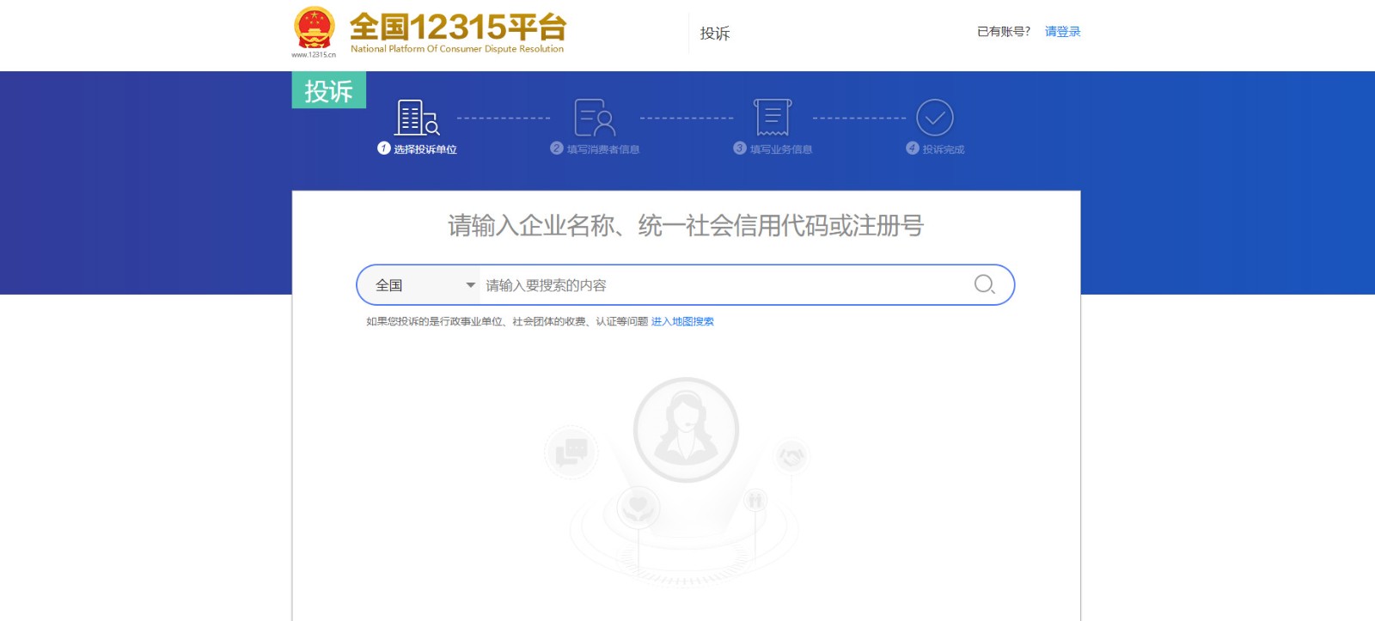Image resolution: width=1375 pixels, height=621 pixels.
Task: Click the 请登录 login link
Action: [x=1062, y=32]
